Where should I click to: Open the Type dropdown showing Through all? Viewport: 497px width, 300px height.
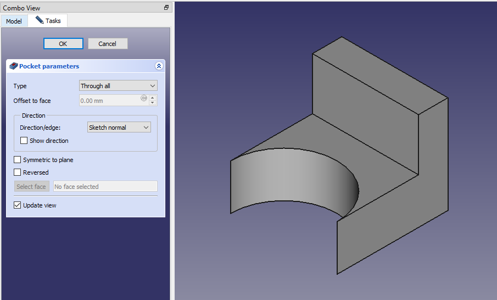[x=118, y=86]
